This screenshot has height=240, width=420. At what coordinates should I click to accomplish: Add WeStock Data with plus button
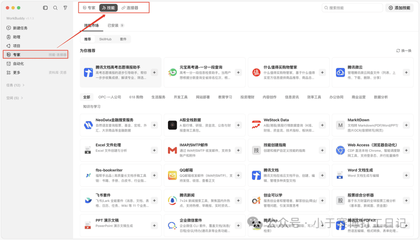pyautogui.click(x=322, y=125)
